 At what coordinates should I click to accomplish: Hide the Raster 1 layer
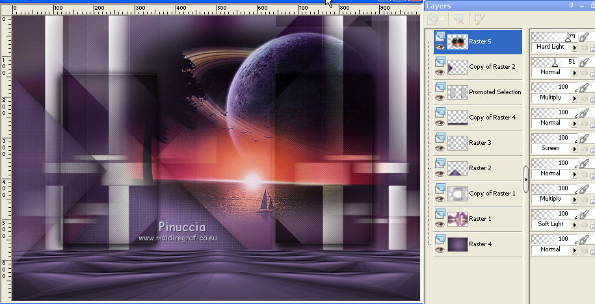pos(440,225)
